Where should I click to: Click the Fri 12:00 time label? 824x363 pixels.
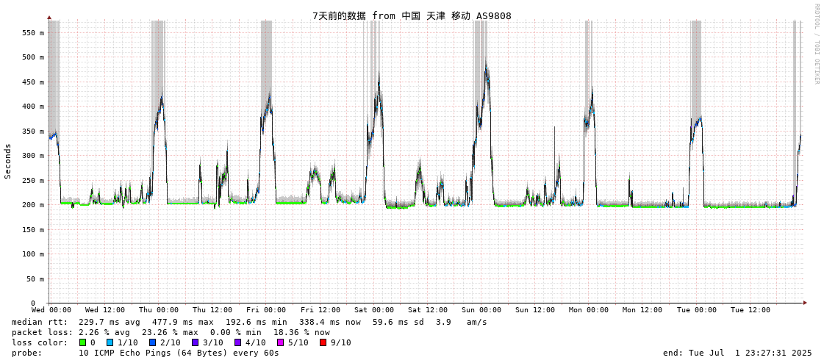pos(320,310)
